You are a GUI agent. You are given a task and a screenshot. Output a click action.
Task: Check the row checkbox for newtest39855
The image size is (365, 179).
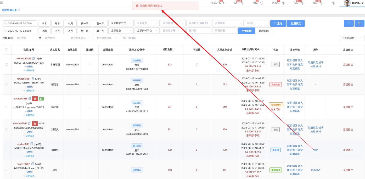click(7, 64)
